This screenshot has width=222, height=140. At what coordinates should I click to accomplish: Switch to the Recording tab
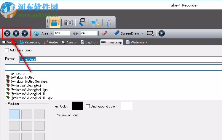[x=30, y=42]
